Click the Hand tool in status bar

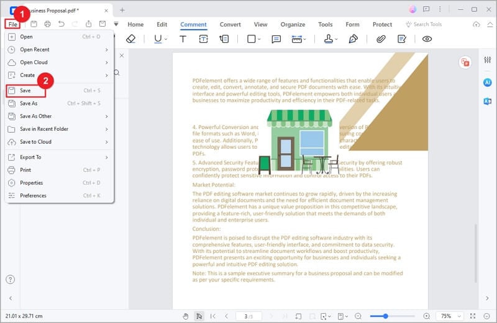186,316
